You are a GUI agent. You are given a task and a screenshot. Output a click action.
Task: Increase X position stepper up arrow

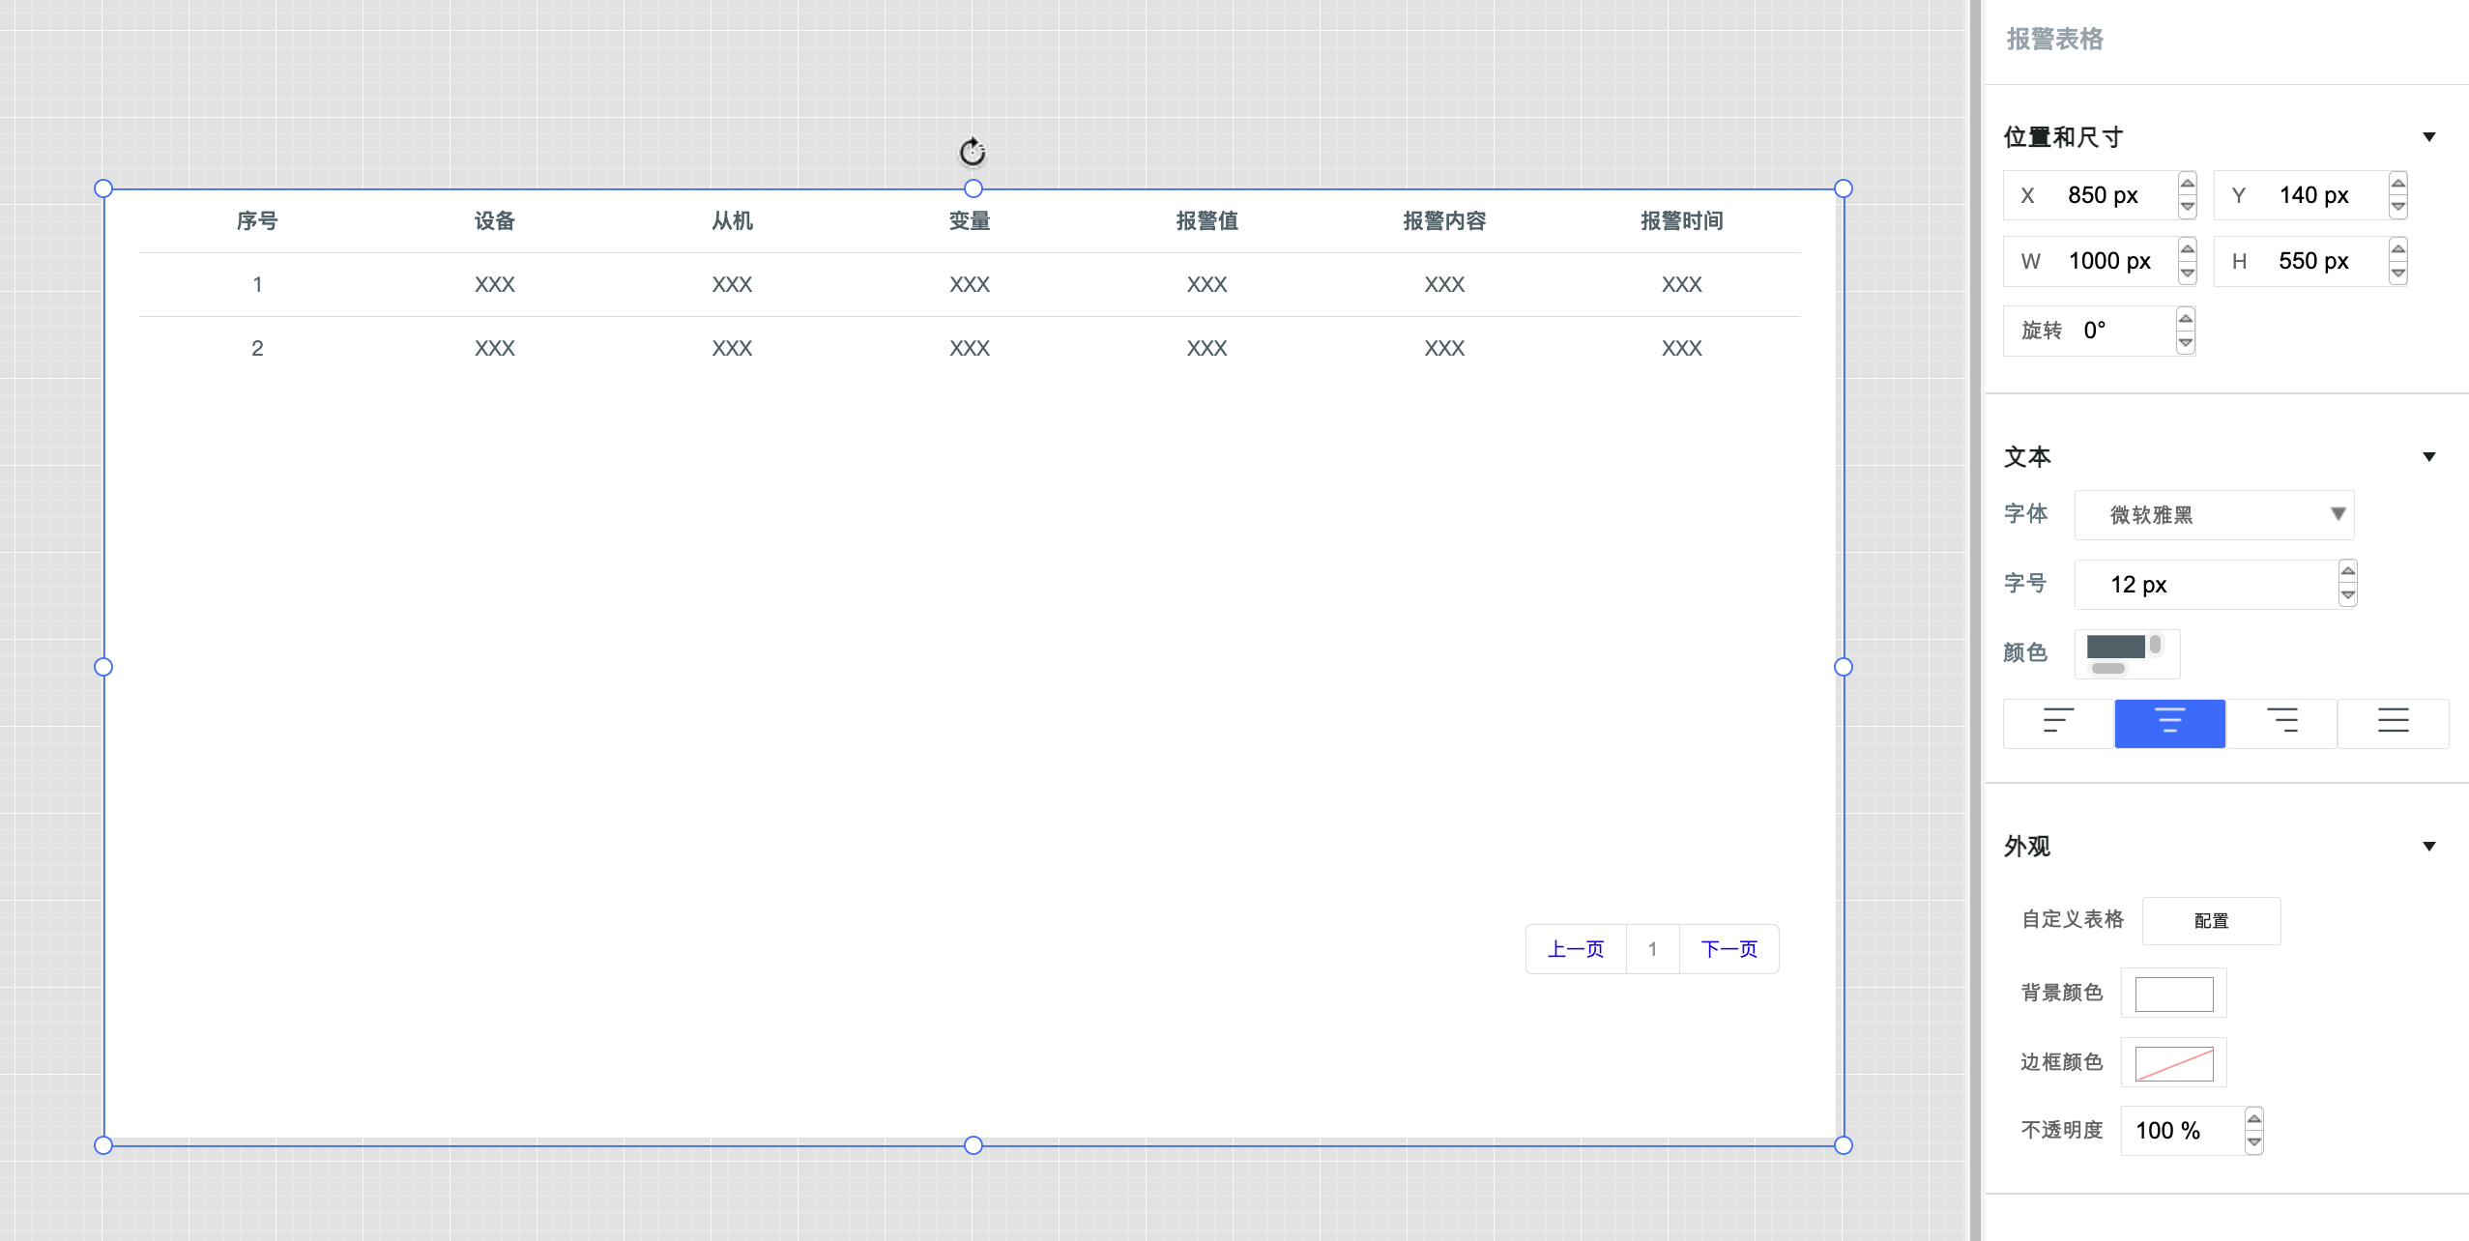click(x=2187, y=184)
